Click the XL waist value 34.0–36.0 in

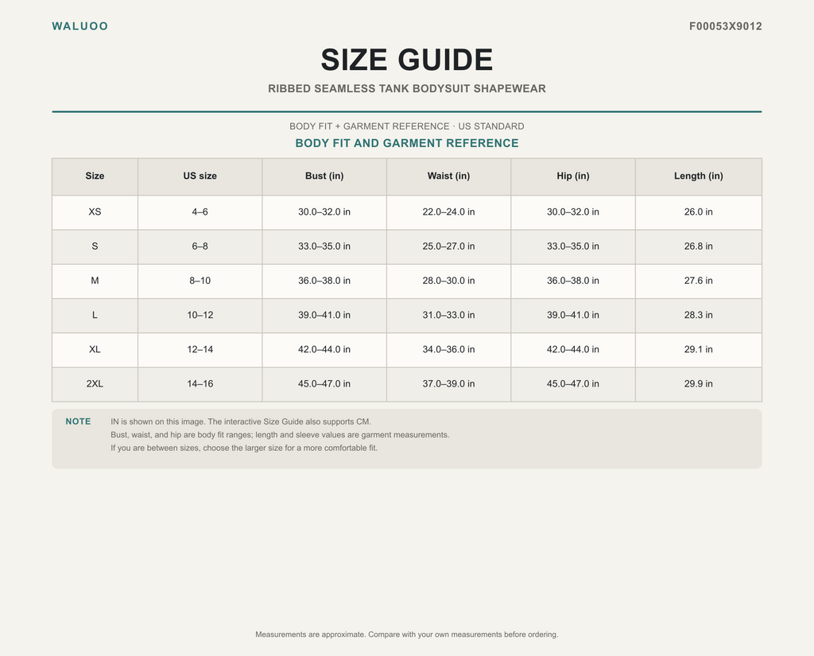448,350
